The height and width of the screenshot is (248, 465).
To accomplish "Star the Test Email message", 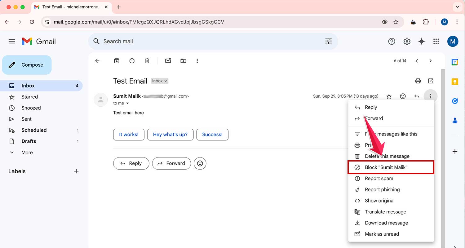I will (x=389, y=96).
